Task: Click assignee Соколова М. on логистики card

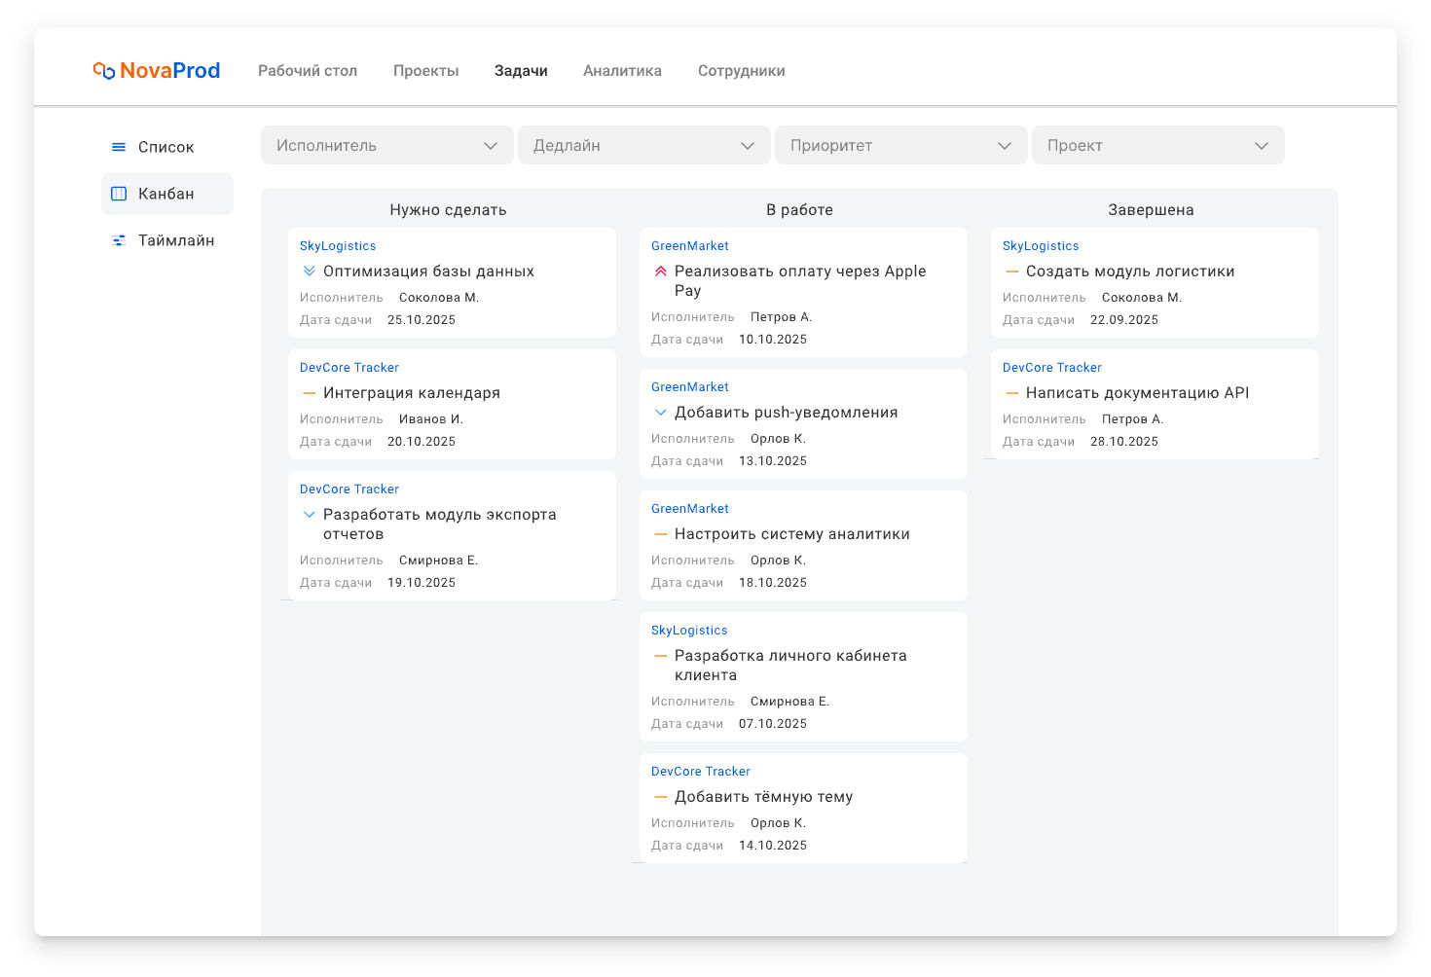Action: click(1142, 298)
